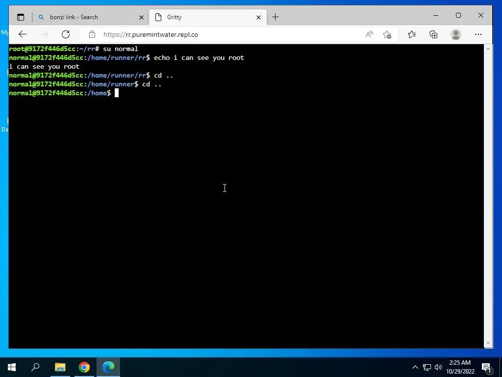Open the Collections panel
Viewport: 502px width, 377px height.
tap(433, 34)
